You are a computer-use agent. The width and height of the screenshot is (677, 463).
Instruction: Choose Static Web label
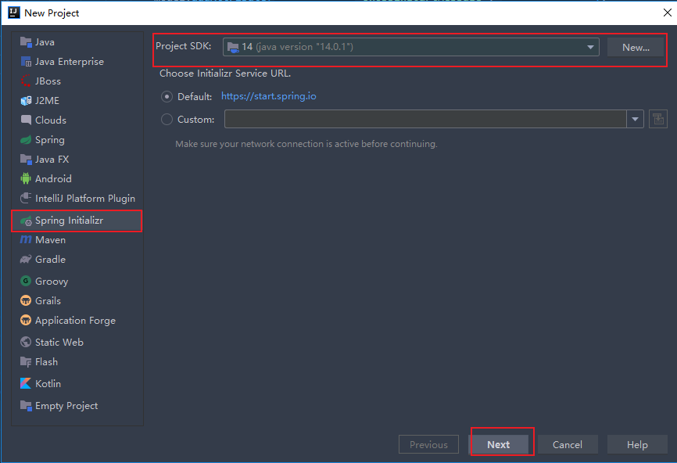pyautogui.click(x=59, y=342)
